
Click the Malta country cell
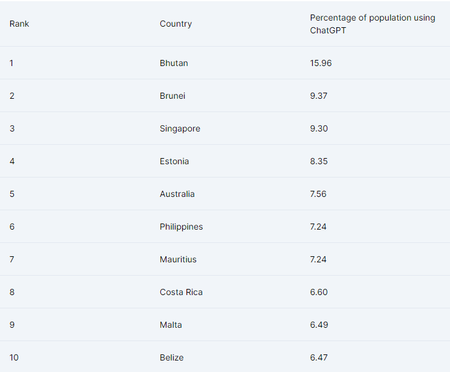[x=171, y=325]
